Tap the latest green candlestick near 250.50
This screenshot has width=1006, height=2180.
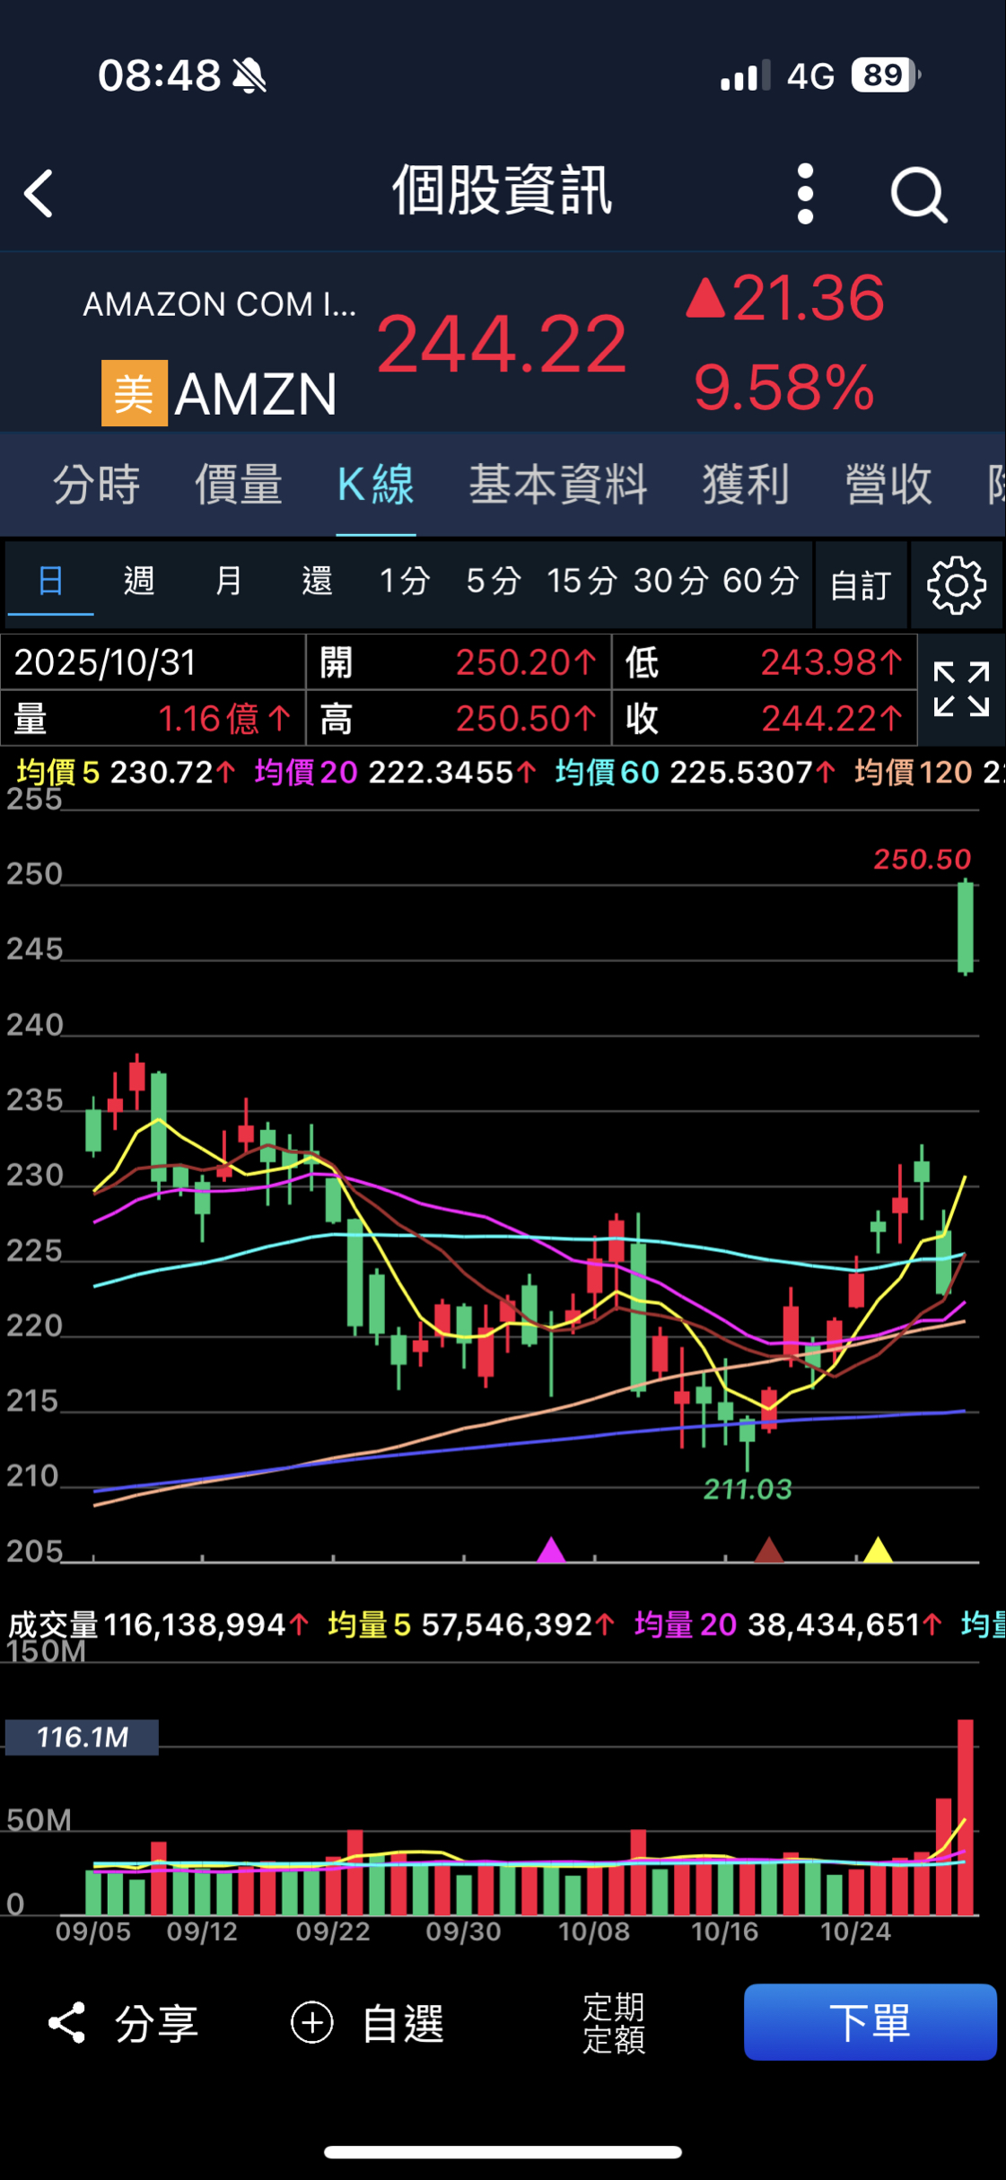point(966,928)
